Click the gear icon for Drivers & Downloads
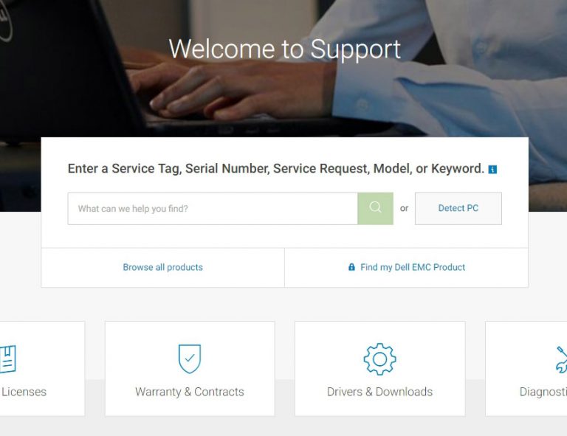 [379, 359]
